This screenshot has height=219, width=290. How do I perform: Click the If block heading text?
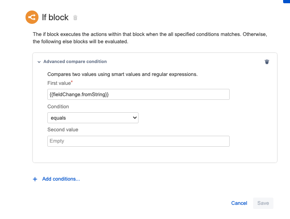[55, 17]
